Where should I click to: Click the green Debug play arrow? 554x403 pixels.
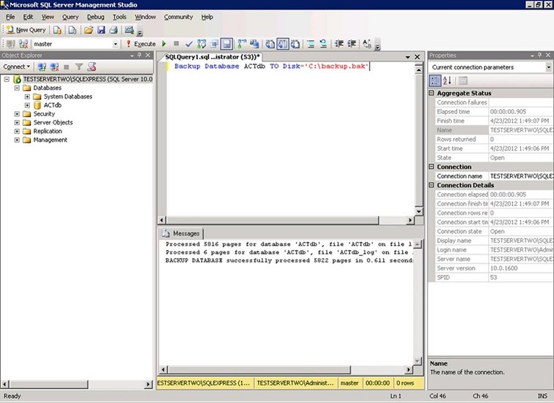coord(164,44)
